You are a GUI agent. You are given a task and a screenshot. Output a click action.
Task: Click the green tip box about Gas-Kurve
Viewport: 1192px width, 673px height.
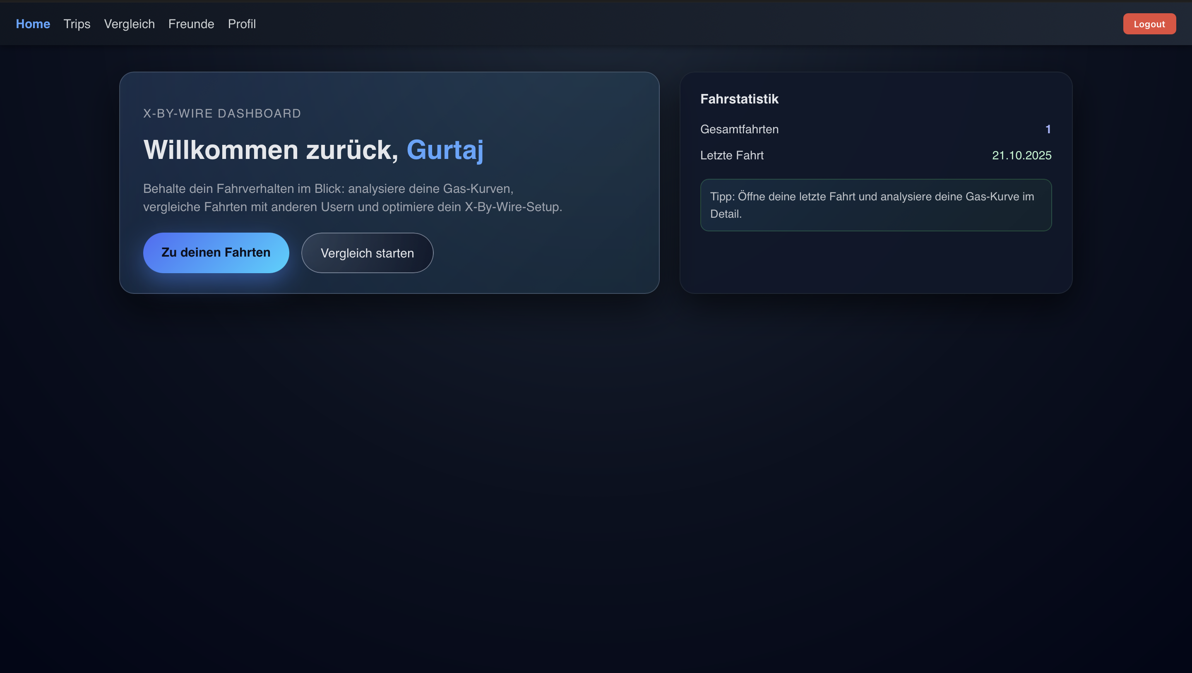click(x=876, y=205)
